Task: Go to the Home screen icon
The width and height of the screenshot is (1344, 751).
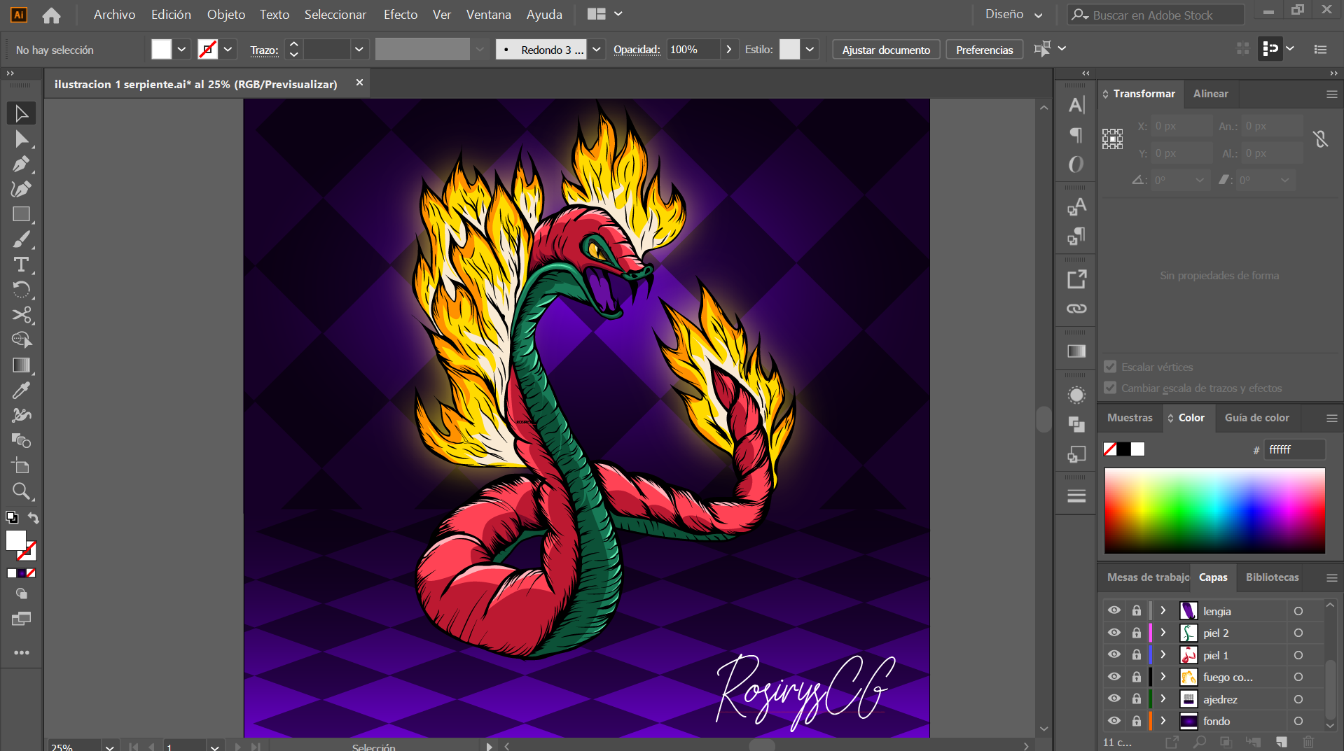Action: pos(51,15)
